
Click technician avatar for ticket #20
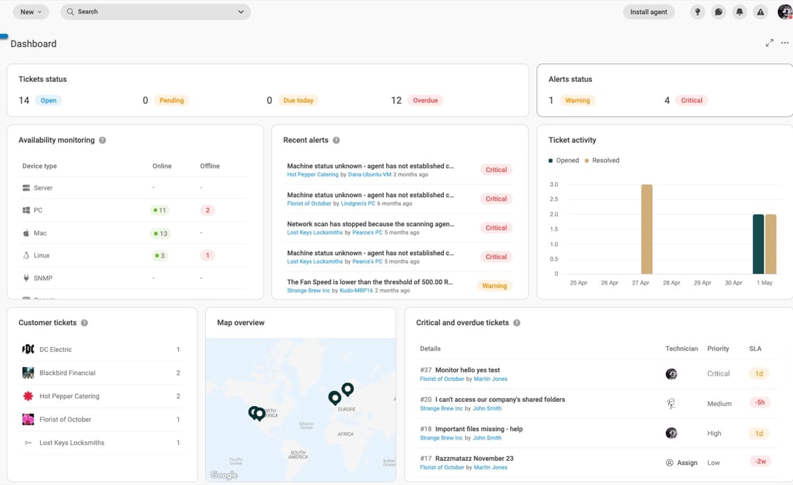(671, 403)
